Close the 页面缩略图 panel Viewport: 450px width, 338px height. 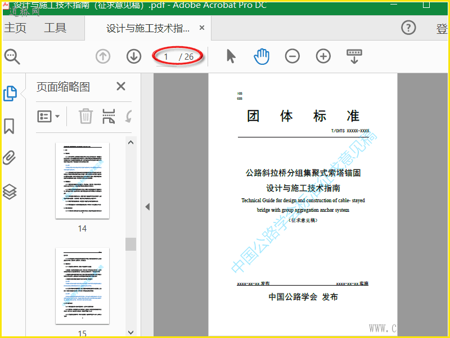121,86
